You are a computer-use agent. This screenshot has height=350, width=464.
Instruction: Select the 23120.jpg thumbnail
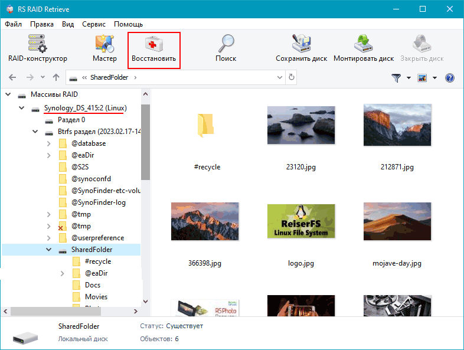click(301, 125)
